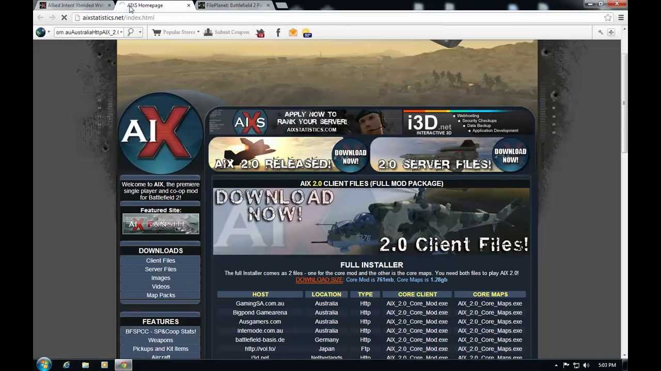The width and height of the screenshot is (661, 371).
Task: Show hidden system tray icons
Action: click(556, 365)
